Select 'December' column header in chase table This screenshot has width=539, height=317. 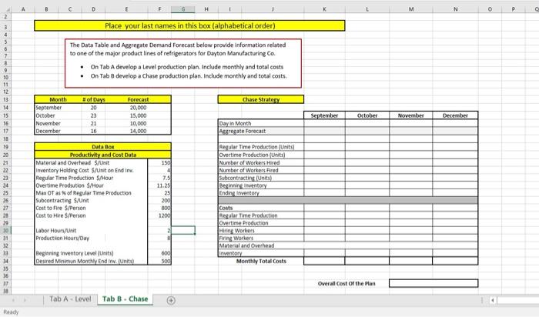coord(455,115)
